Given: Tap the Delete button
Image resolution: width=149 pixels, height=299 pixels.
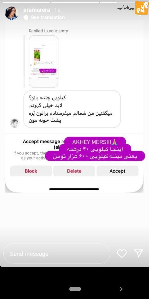Looking at the screenshot, I should click(74, 171).
